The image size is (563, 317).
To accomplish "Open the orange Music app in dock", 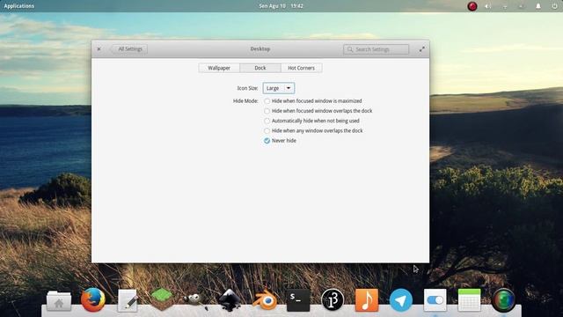I will [367, 299].
